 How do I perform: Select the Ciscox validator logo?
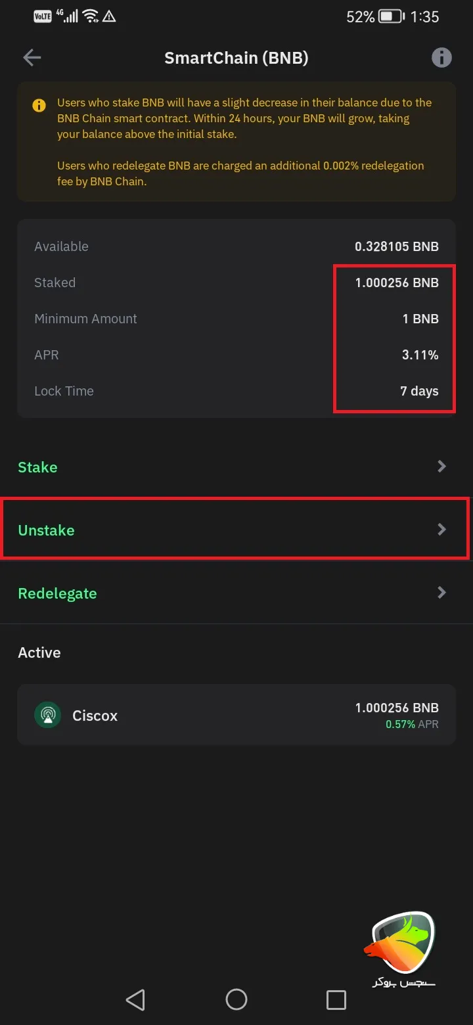[x=47, y=714]
